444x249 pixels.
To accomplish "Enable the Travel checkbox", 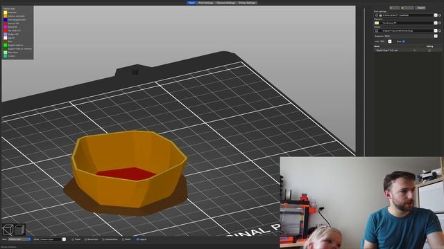I will tap(73, 239).
